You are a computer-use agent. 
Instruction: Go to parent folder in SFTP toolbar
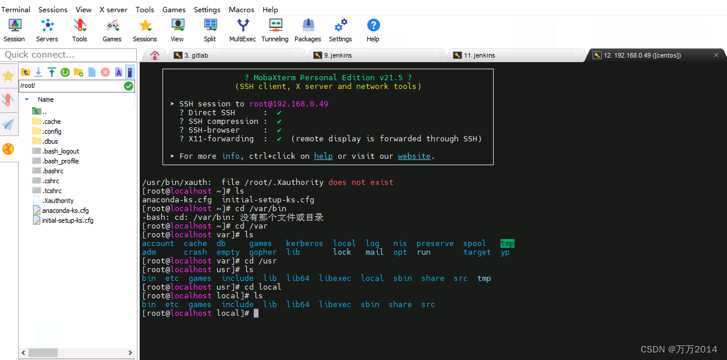[25, 72]
